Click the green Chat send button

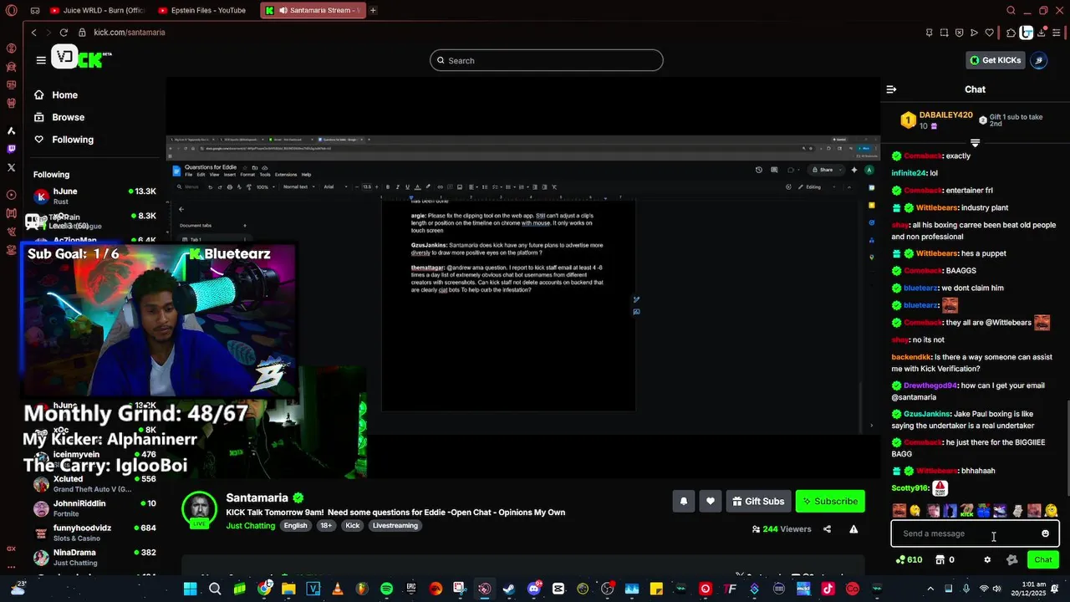pyautogui.click(x=1043, y=560)
